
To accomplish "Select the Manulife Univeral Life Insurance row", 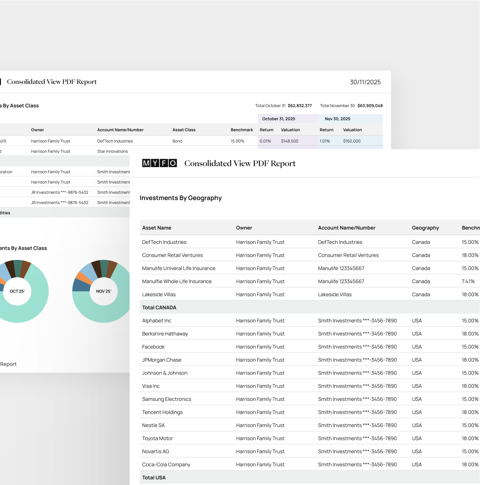I will tap(309, 268).
